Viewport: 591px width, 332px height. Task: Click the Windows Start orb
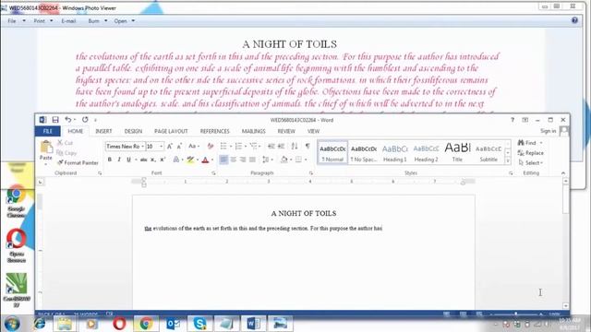(12, 324)
